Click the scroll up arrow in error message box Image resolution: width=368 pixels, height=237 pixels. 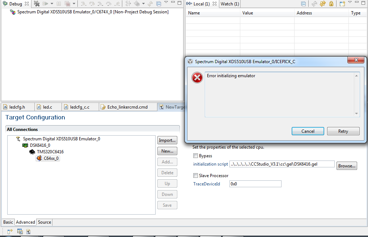tap(356, 76)
